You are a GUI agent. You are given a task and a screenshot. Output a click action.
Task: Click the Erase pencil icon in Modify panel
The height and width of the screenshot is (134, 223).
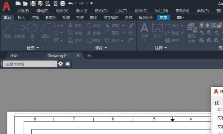point(131,26)
